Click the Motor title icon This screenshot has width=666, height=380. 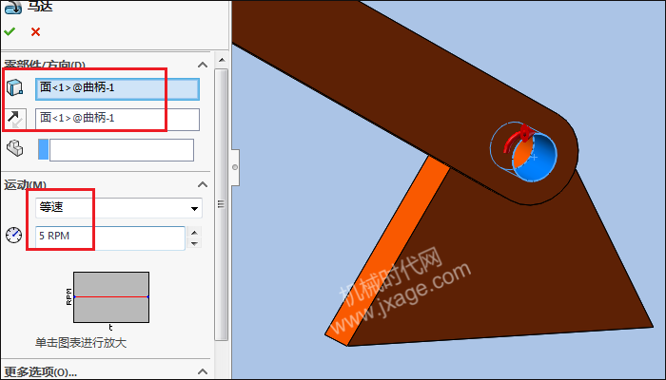(12, 7)
